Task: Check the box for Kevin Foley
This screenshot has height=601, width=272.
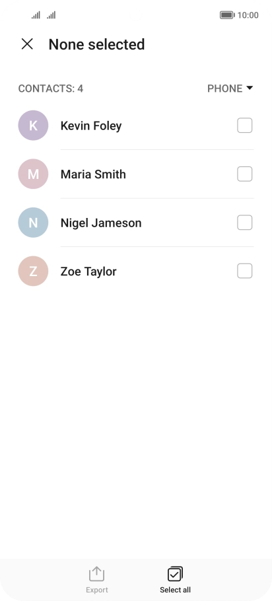Action: 244,125
